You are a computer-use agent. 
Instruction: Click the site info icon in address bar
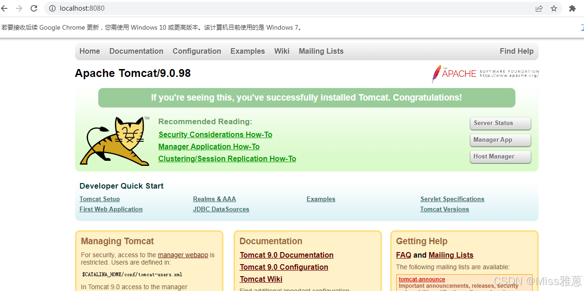coord(52,8)
